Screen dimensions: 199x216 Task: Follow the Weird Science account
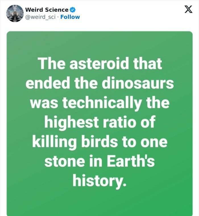pos(70,17)
